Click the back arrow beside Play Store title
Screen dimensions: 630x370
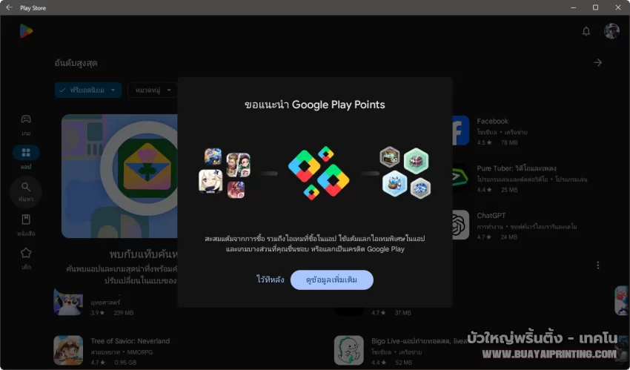point(10,7)
